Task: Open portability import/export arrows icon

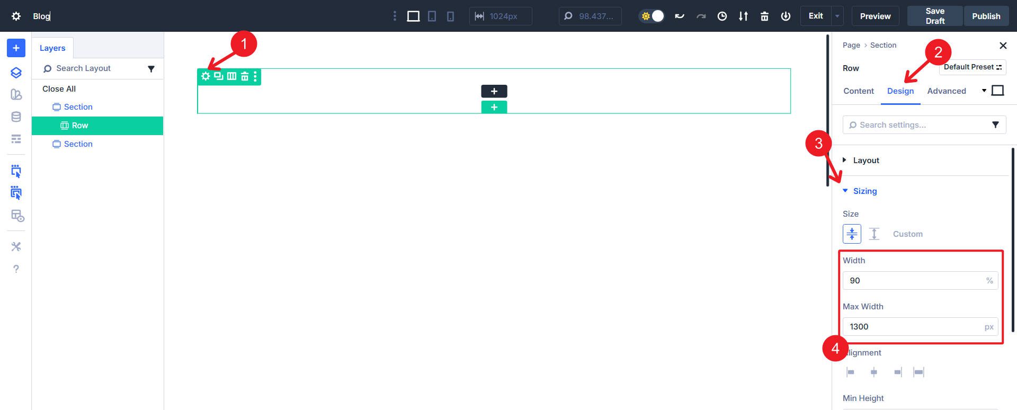Action: click(743, 16)
